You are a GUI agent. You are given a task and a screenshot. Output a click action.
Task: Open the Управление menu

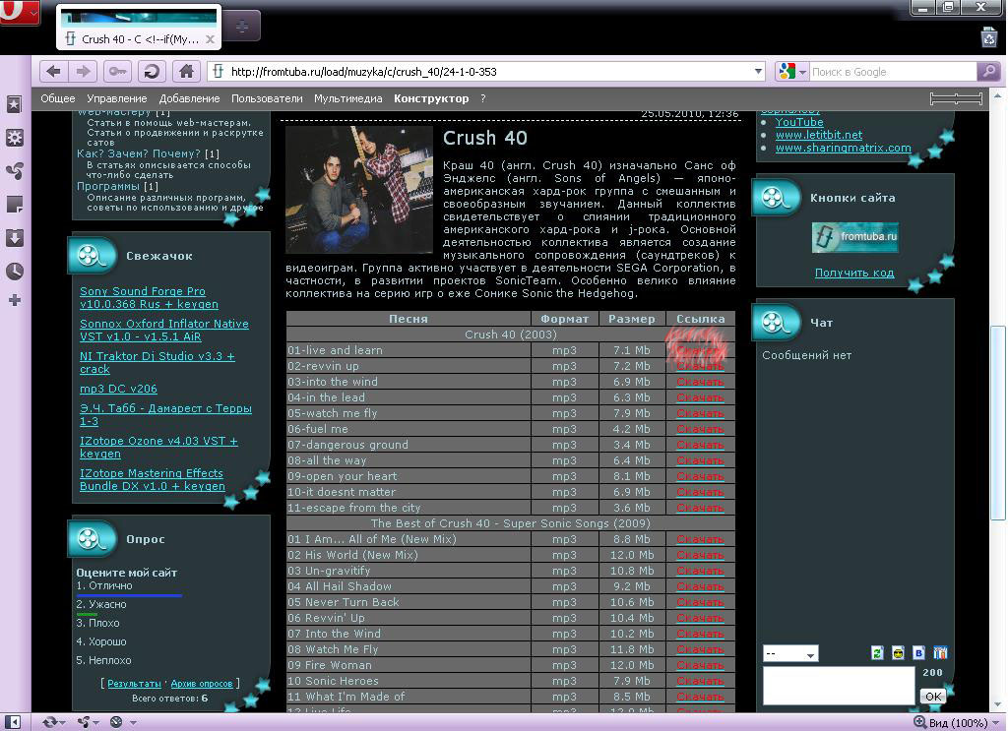pyautogui.click(x=117, y=98)
